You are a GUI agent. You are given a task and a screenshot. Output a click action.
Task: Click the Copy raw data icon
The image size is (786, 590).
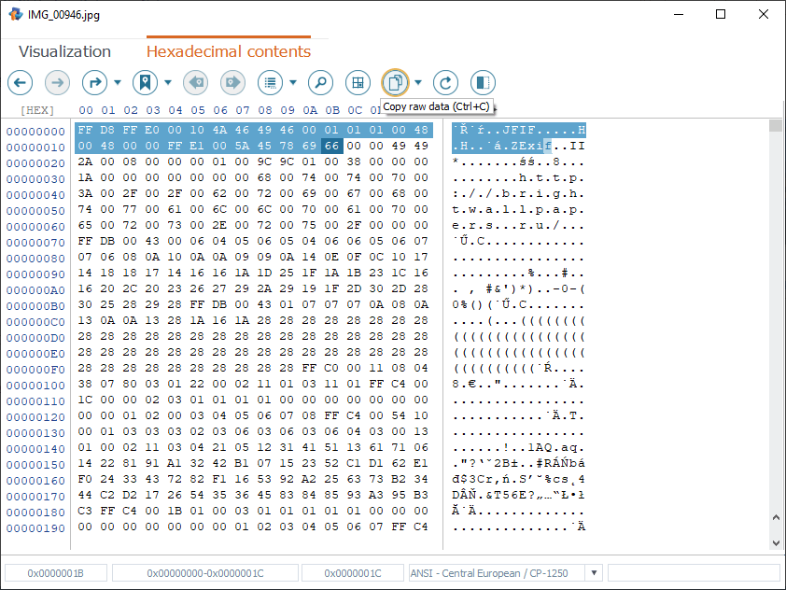tap(395, 82)
